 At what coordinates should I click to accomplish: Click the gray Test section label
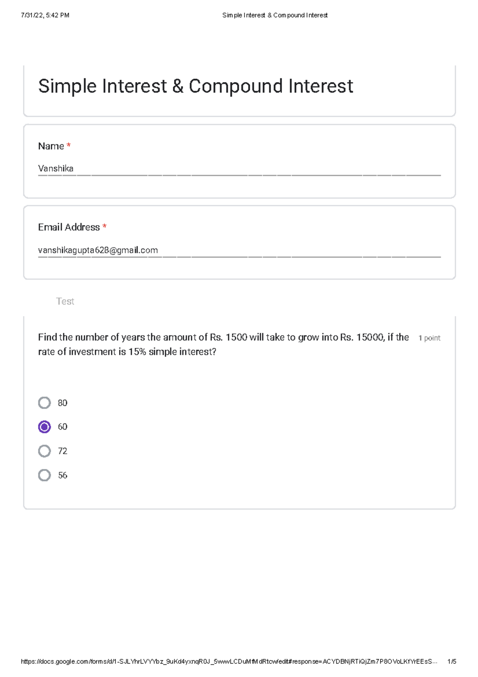click(65, 301)
